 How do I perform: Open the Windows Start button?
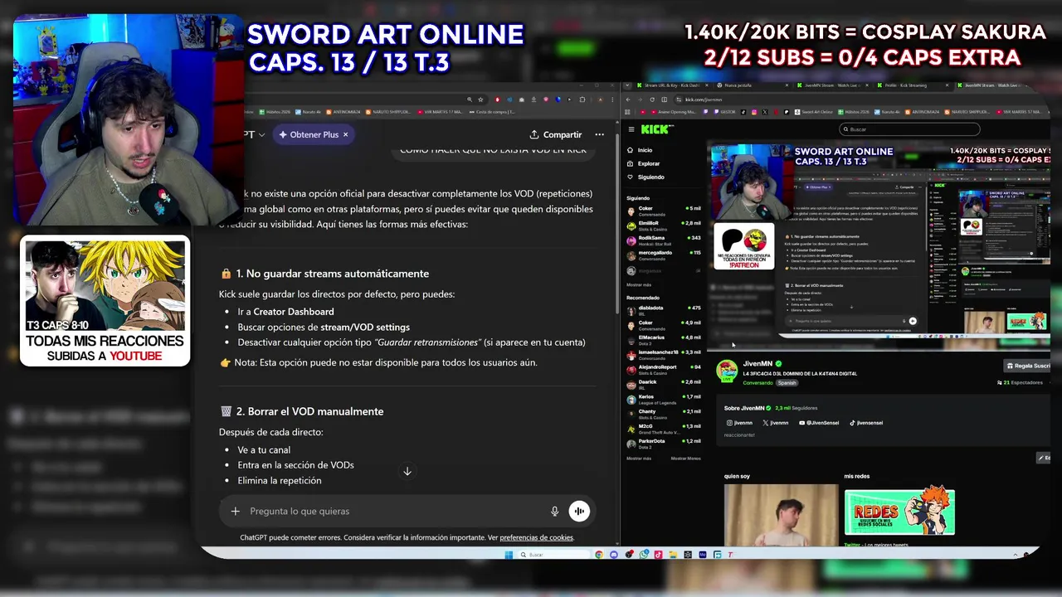(x=509, y=555)
